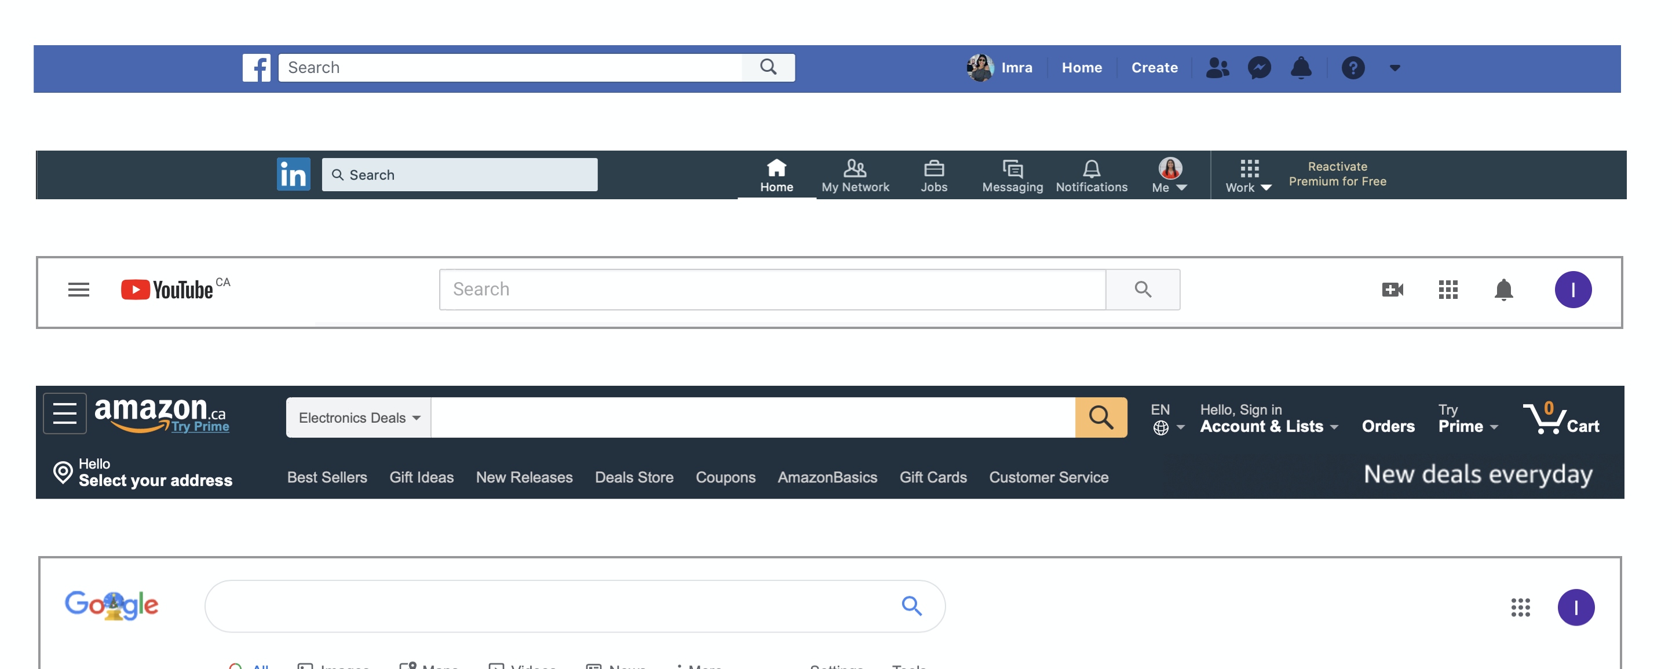Open Facebook Messenger icon
This screenshot has width=1672, height=669.
tap(1259, 68)
